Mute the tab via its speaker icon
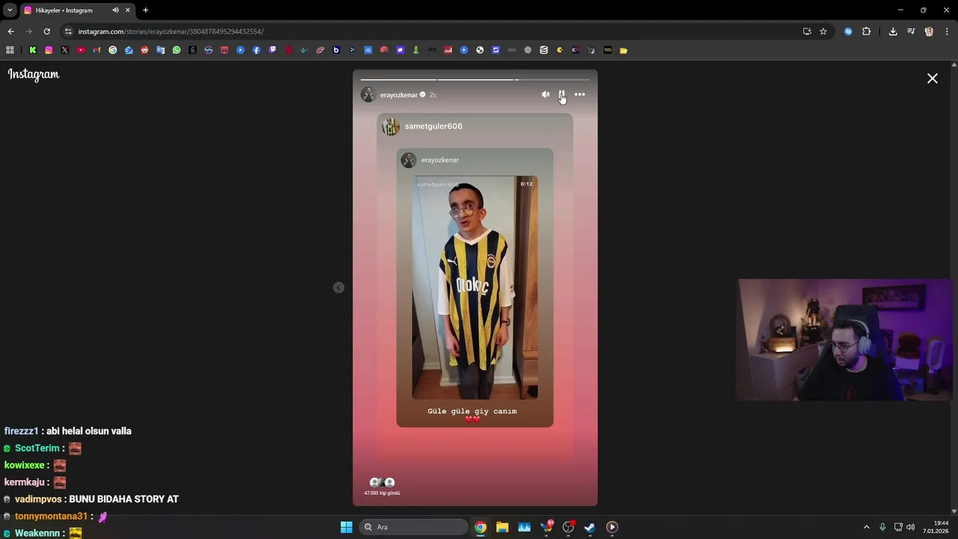This screenshot has width=958, height=539. point(115,10)
